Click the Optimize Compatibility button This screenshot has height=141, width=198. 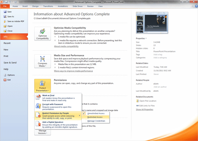43,34
